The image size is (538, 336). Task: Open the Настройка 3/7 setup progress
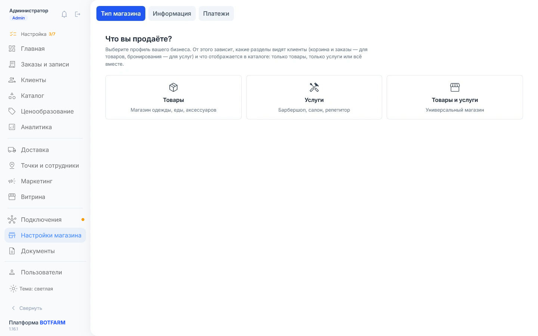click(33, 34)
